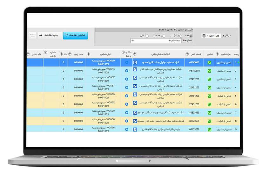270x176 pixels.
Task: Open contact info icon in row 7
Action: (135, 113)
